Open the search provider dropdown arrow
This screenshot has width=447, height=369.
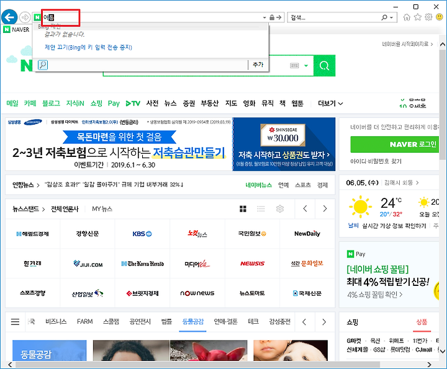(391, 17)
